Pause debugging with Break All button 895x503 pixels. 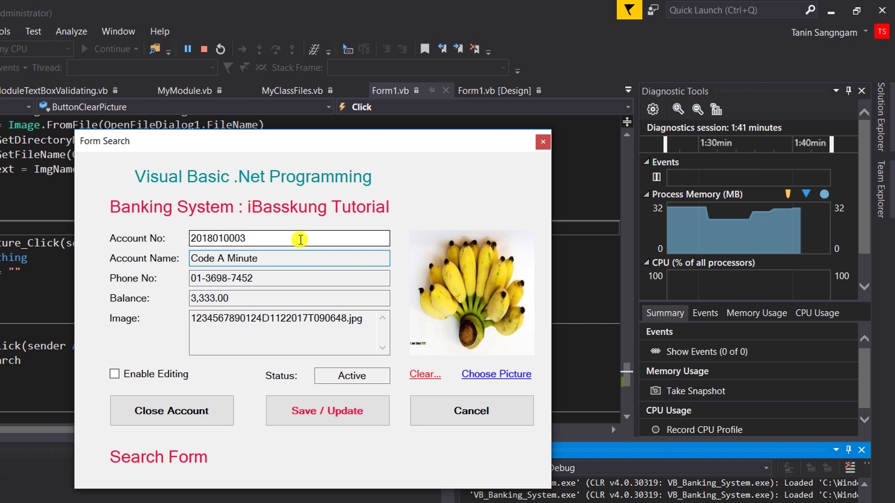188,49
